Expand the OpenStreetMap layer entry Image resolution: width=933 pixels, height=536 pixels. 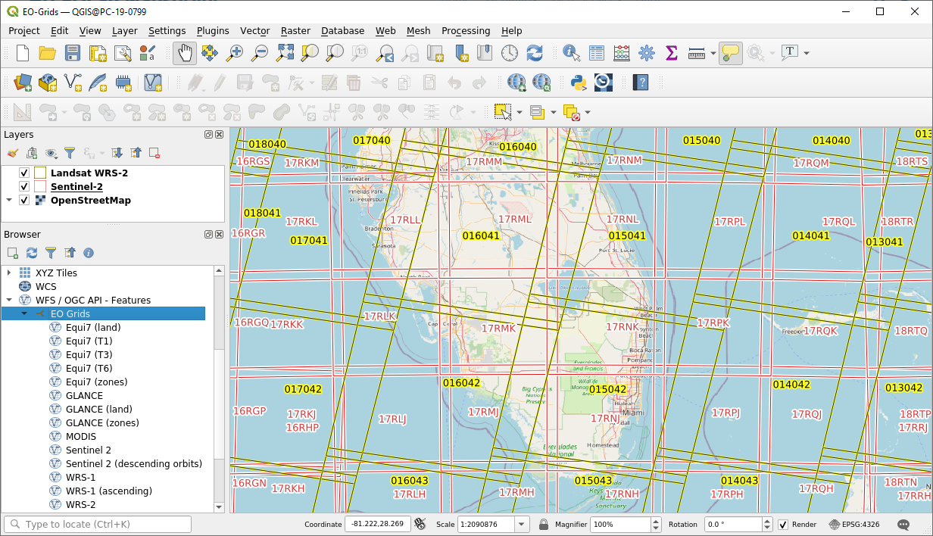point(10,200)
